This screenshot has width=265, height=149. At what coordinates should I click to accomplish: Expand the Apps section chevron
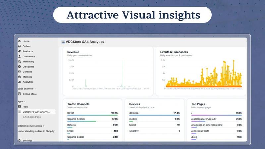pos(25,101)
